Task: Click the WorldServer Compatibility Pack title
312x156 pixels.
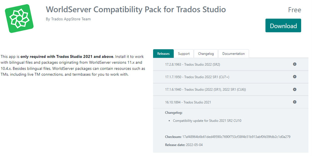Action: point(136,10)
